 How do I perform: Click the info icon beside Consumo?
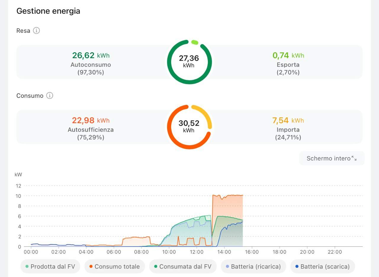pos(50,95)
